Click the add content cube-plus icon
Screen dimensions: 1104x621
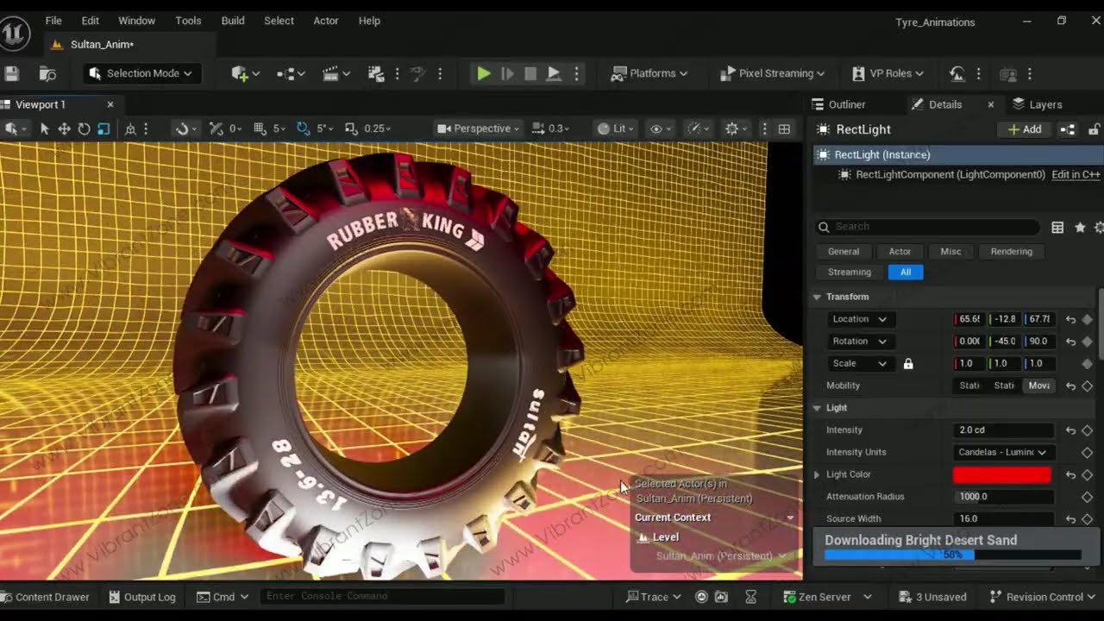pyautogui.click(x=241, y=73)
